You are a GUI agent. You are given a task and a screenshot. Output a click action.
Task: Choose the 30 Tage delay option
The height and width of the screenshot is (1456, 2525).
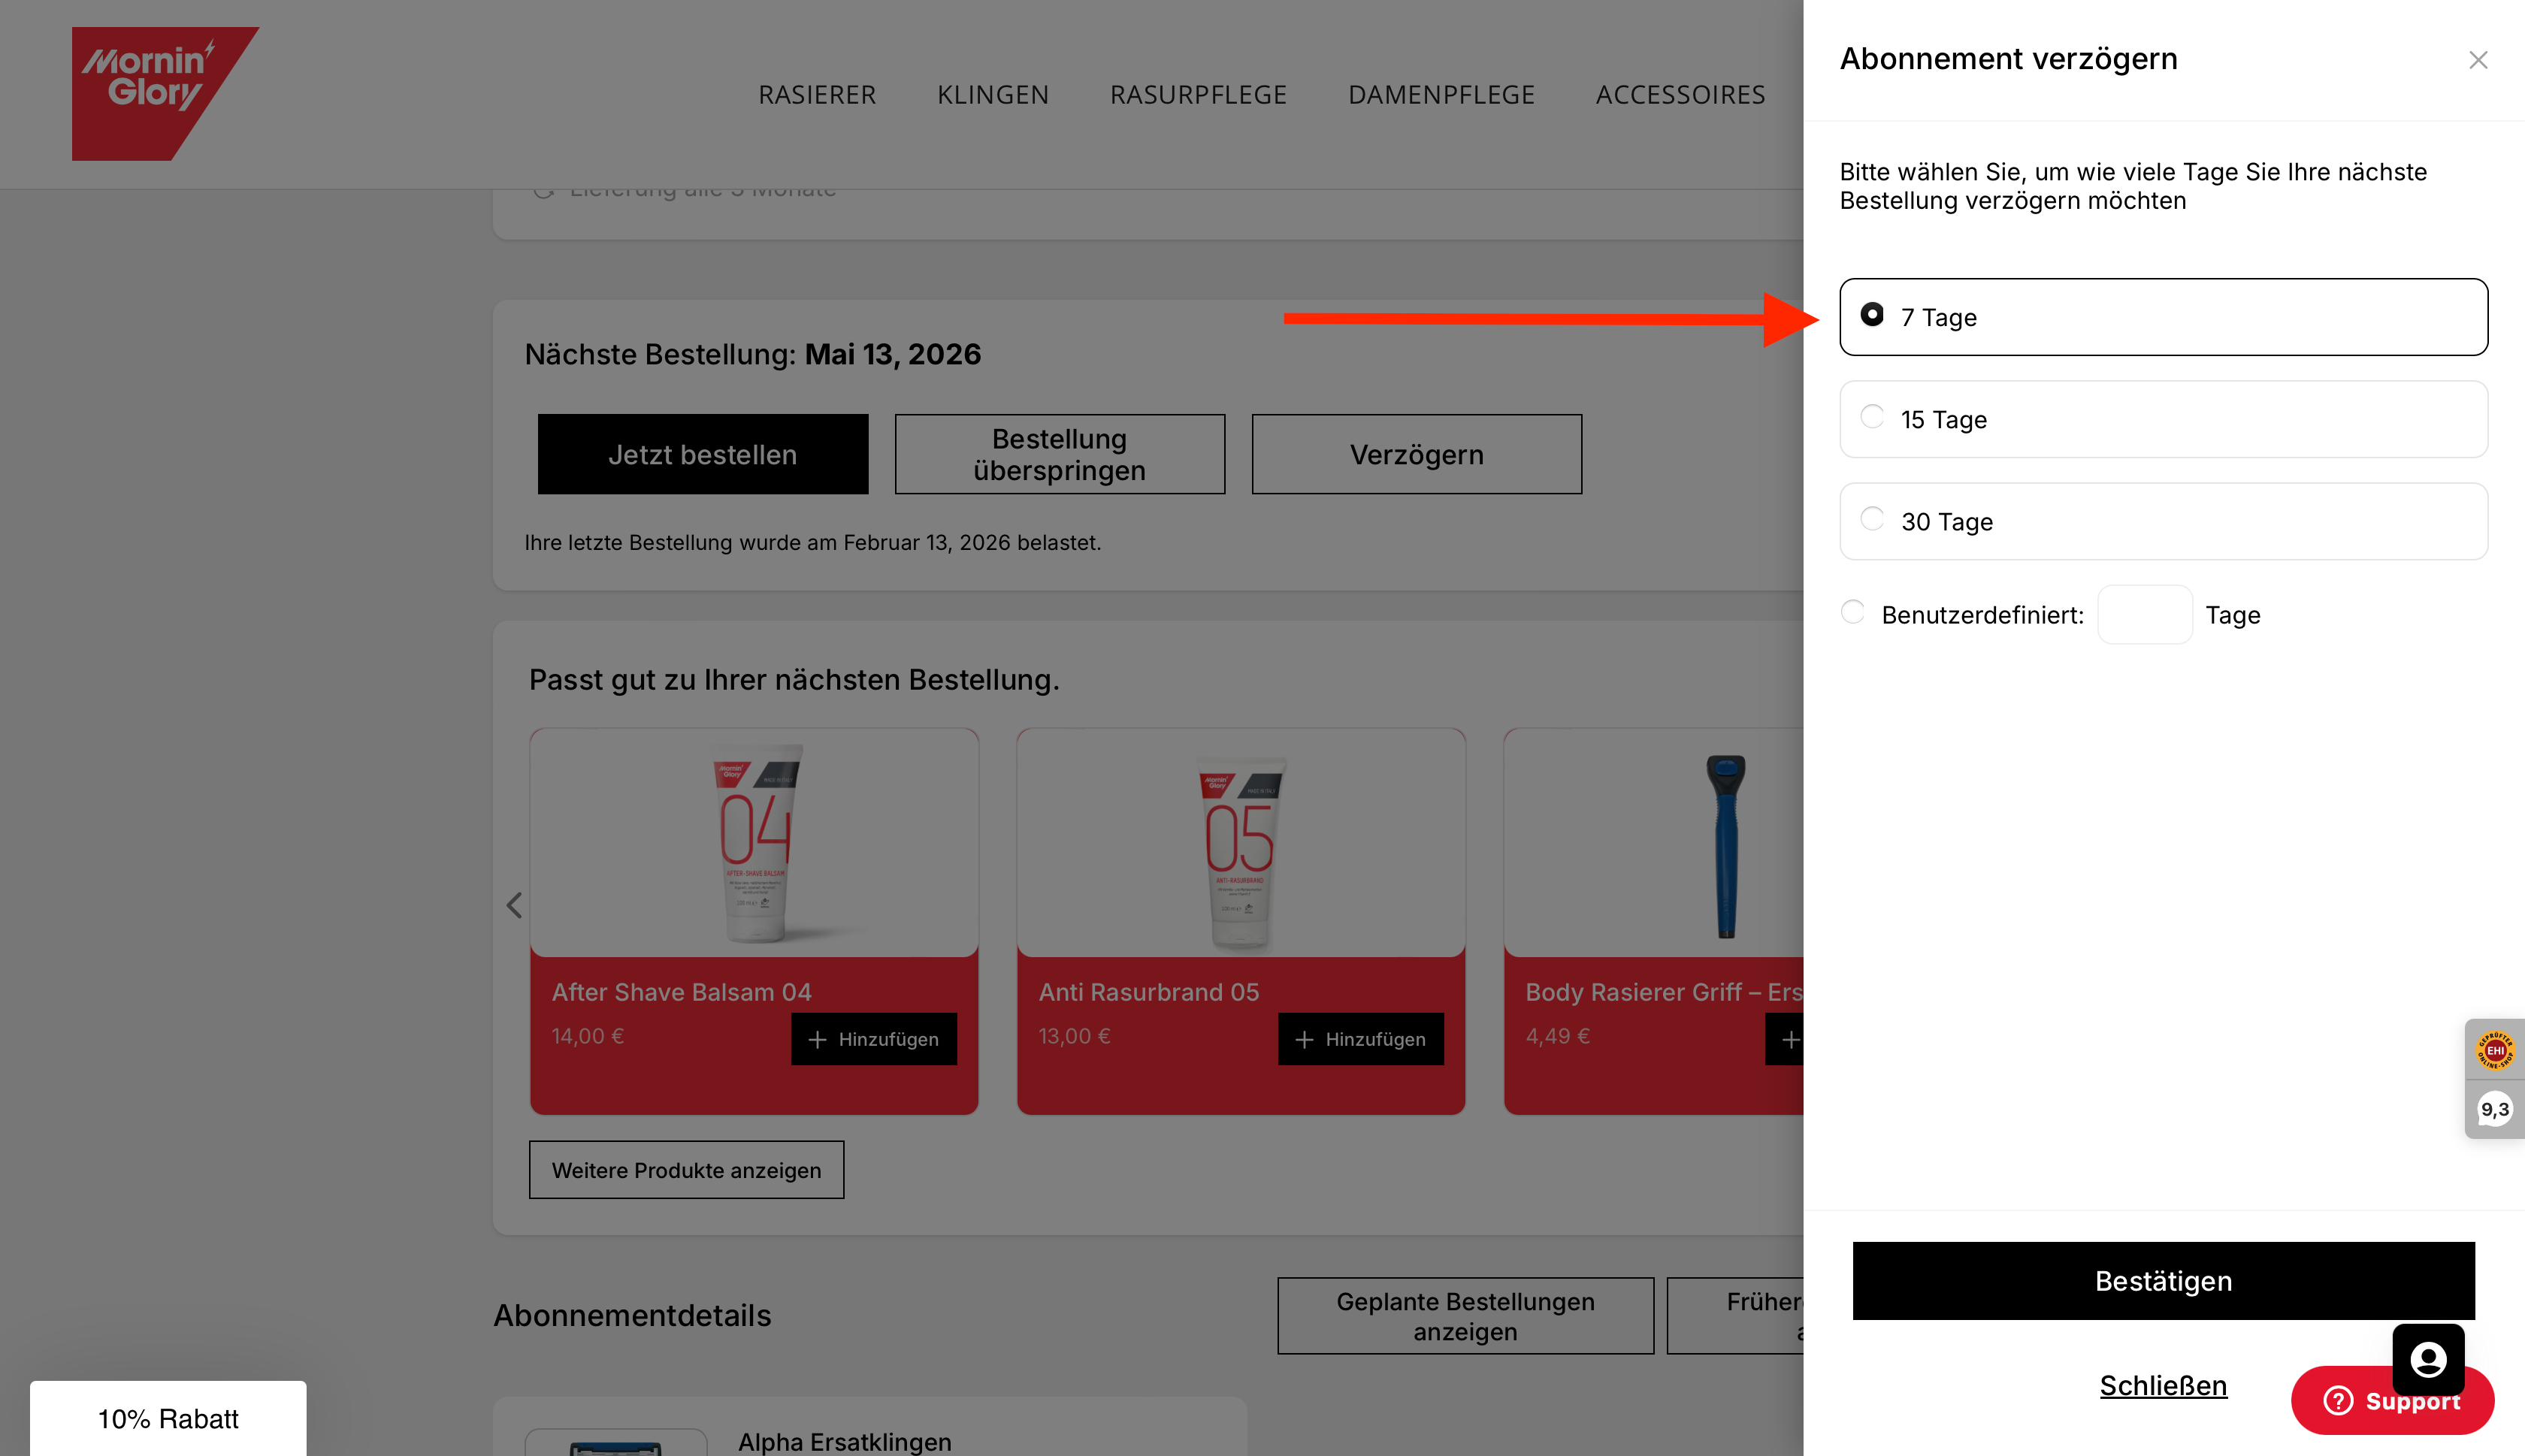(1871, 519)
